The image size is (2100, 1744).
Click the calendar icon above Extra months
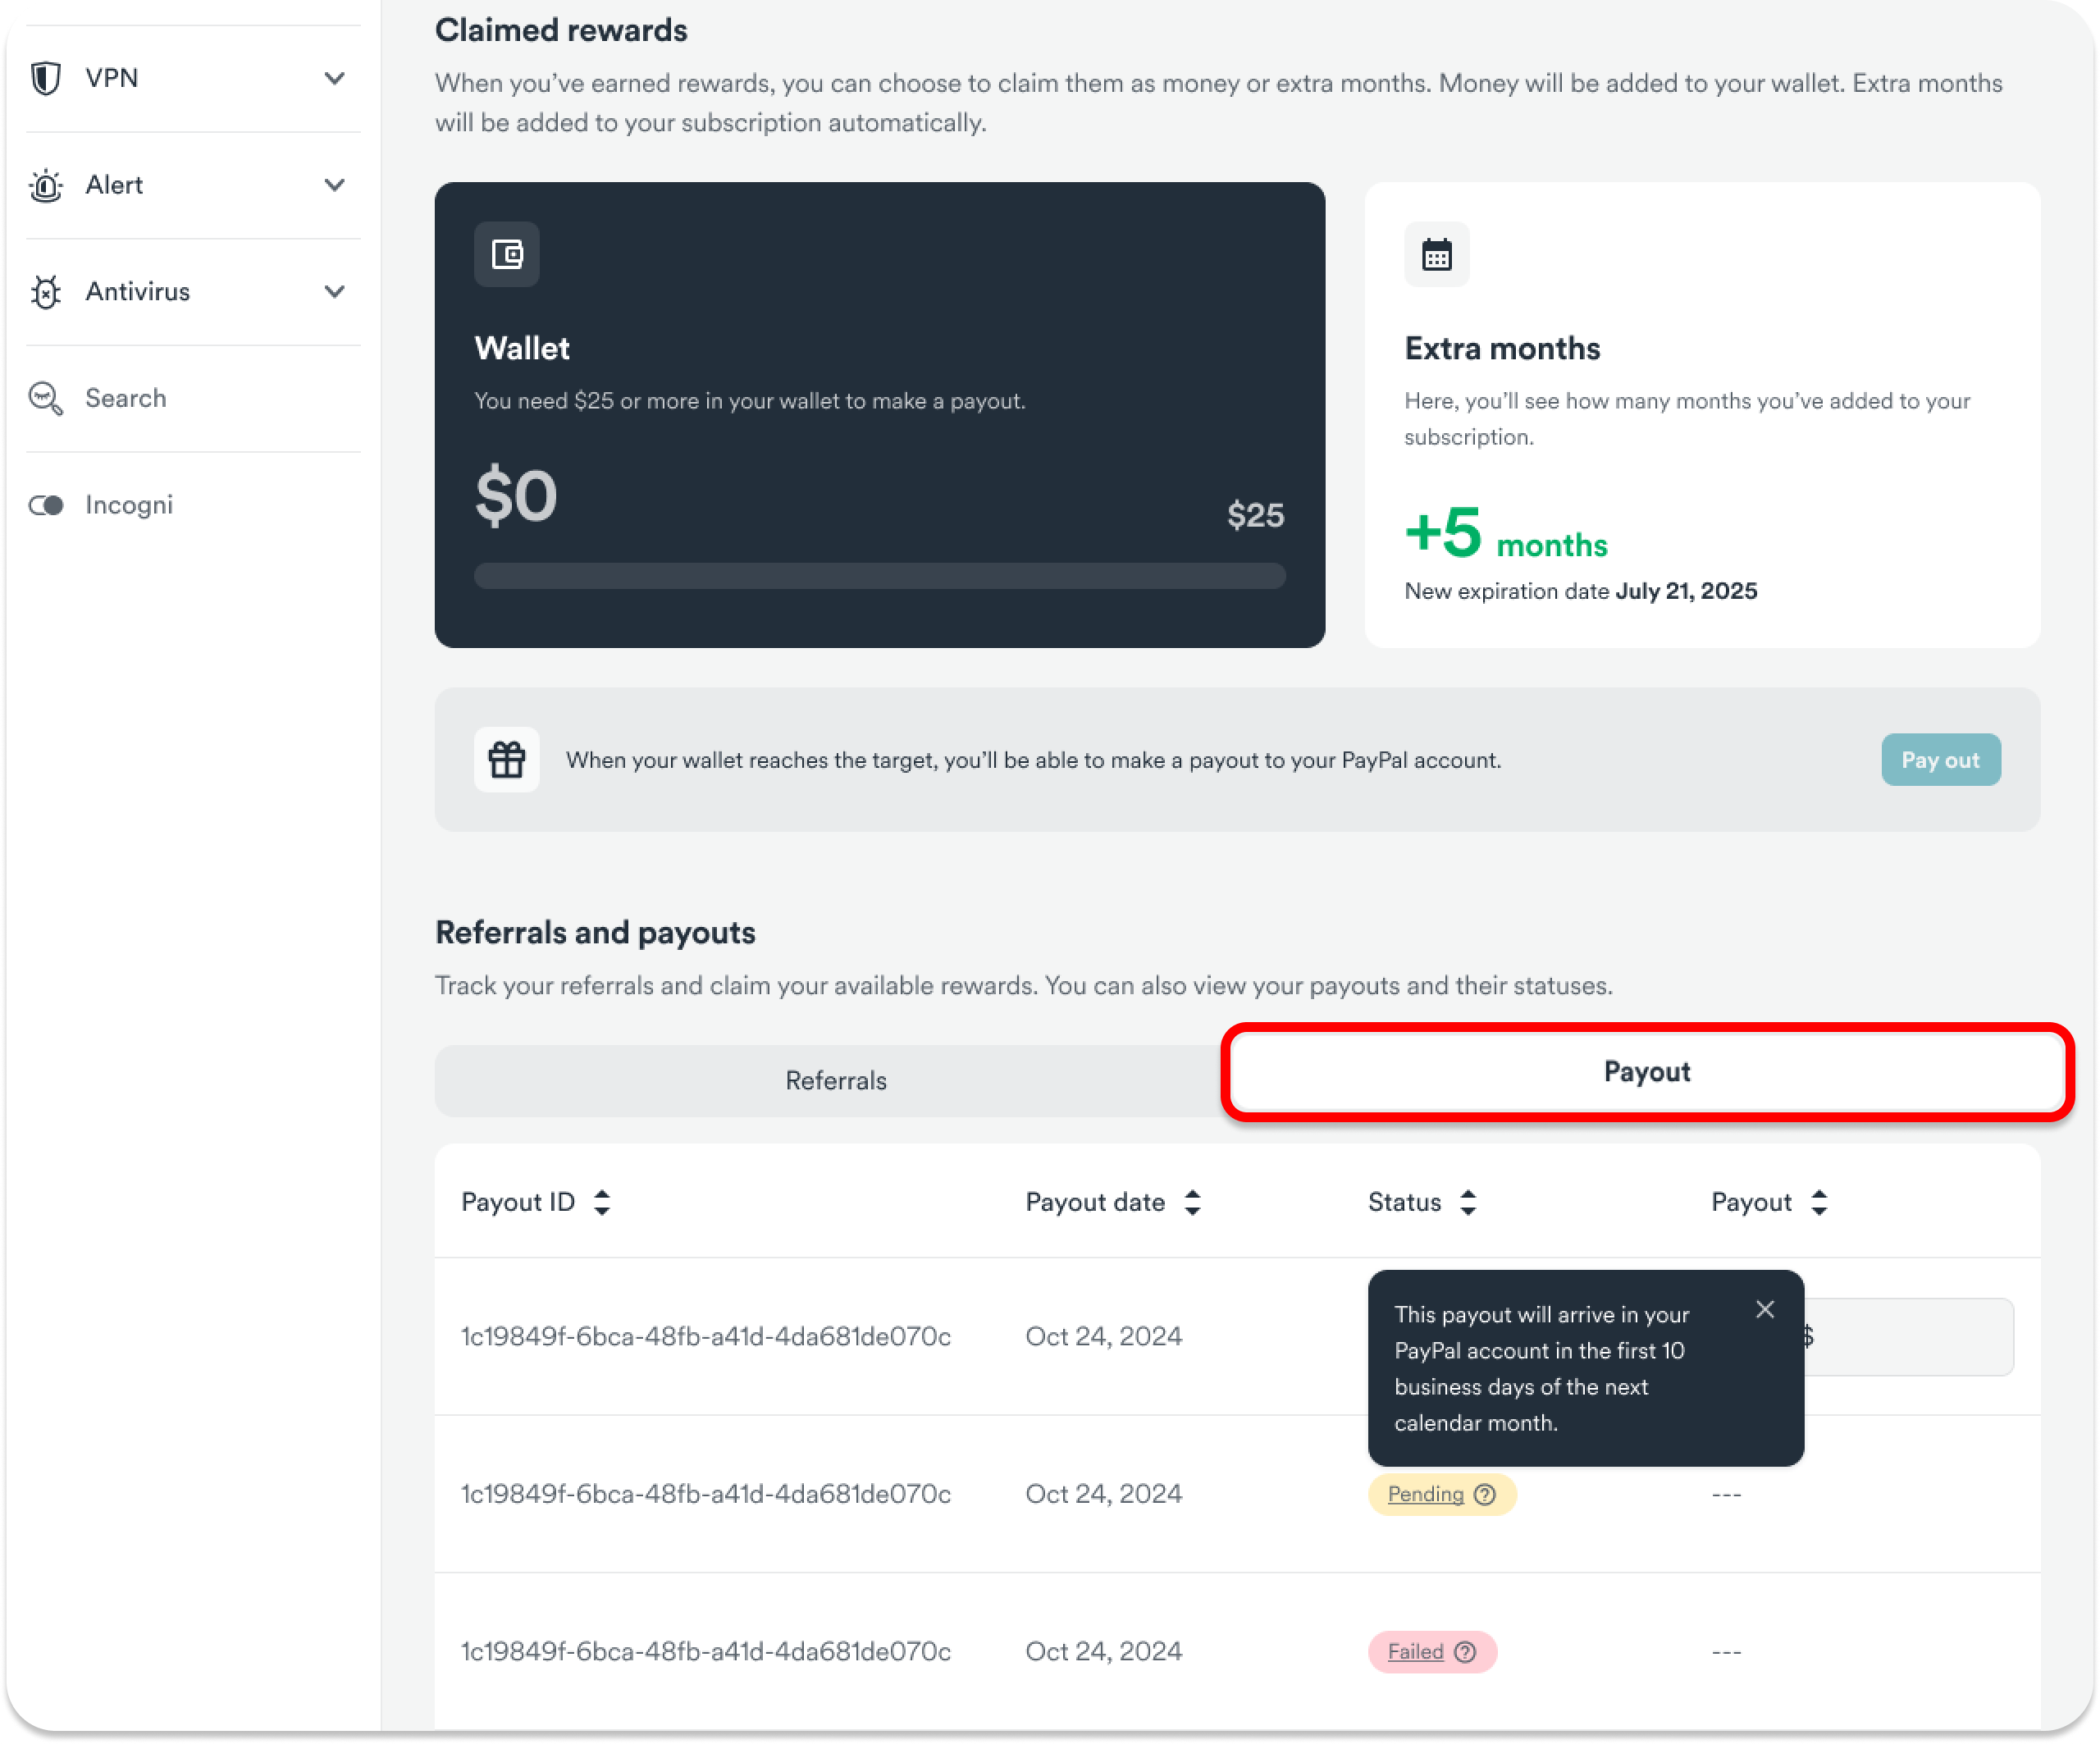(x=1436, y=255)
